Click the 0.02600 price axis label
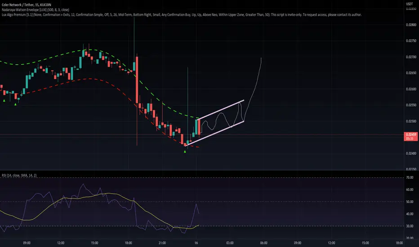The image size is (419, 247). [411, 89]
